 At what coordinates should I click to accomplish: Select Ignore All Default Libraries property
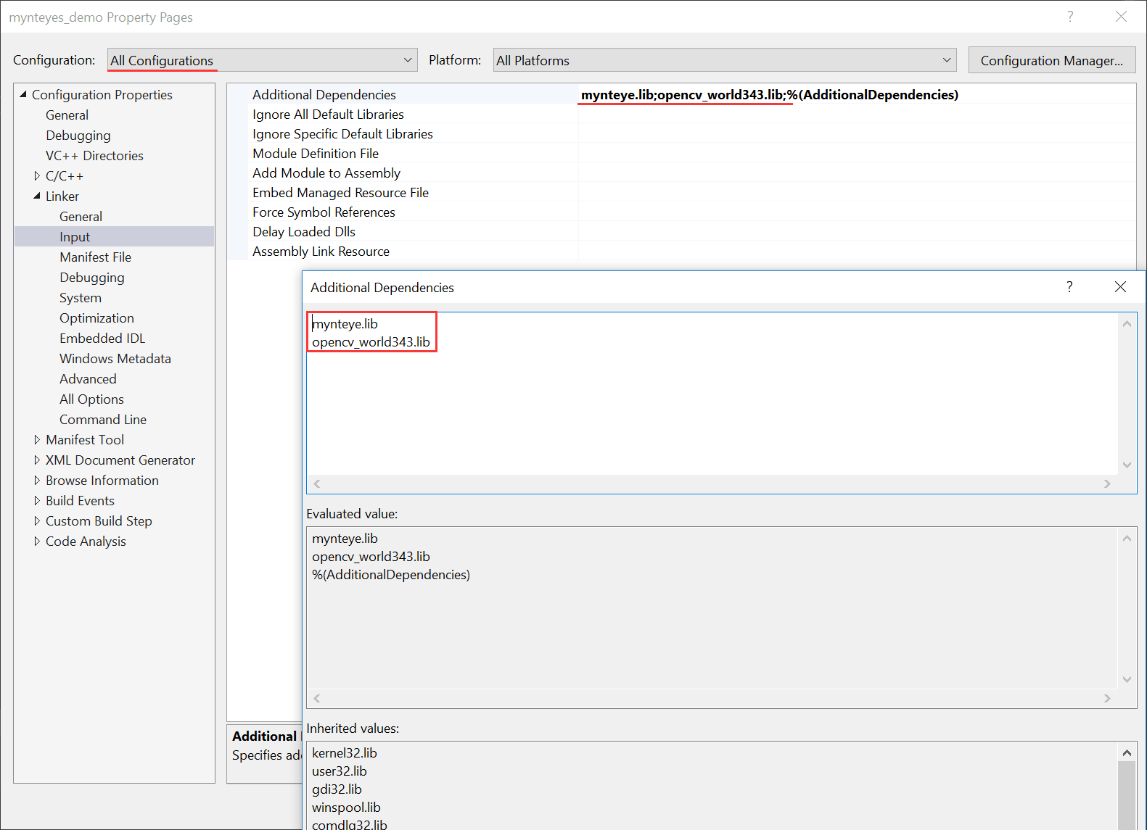tap(328, 115)
